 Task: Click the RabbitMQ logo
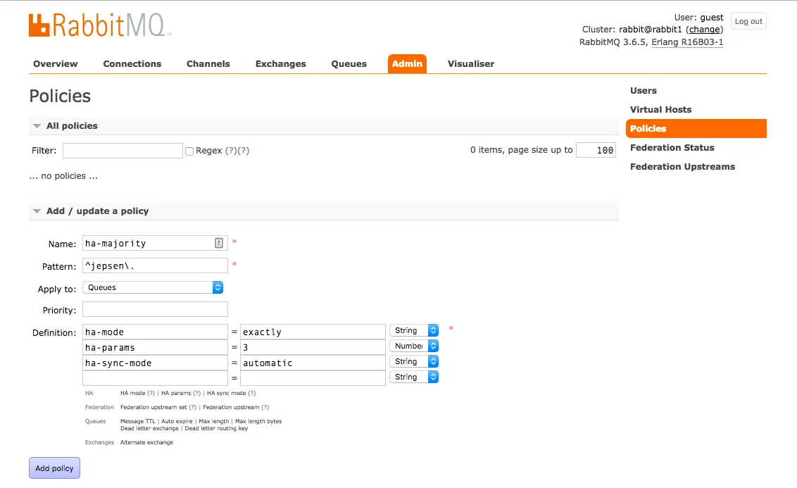[x=100, y=25]
